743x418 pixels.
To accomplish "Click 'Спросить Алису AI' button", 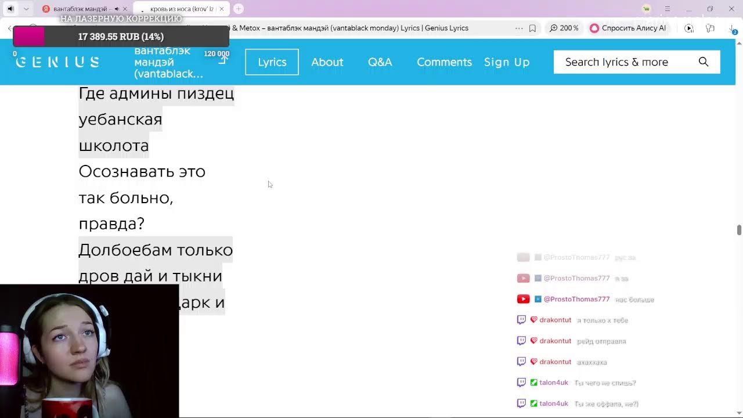I will pyautogui.click(x=628, y=28).
